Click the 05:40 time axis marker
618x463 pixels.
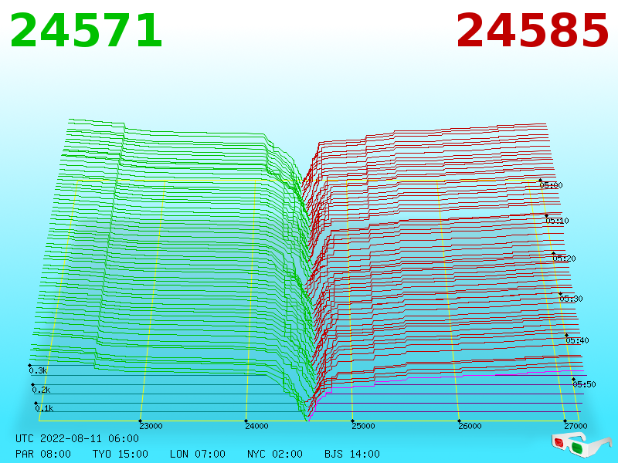577,340
